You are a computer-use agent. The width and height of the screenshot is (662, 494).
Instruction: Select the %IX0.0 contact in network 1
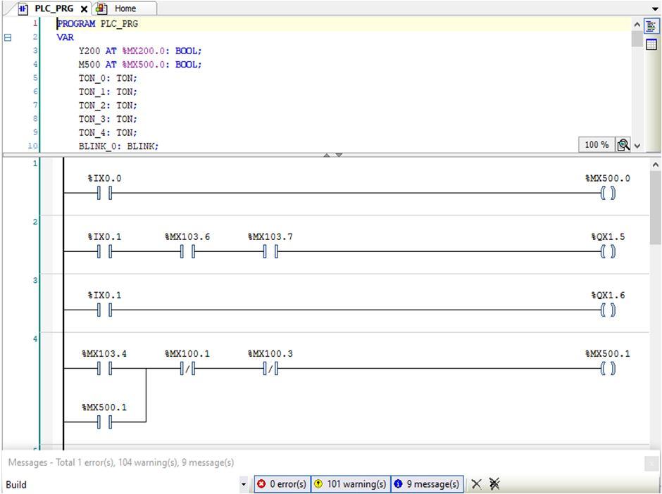[104, 194]
